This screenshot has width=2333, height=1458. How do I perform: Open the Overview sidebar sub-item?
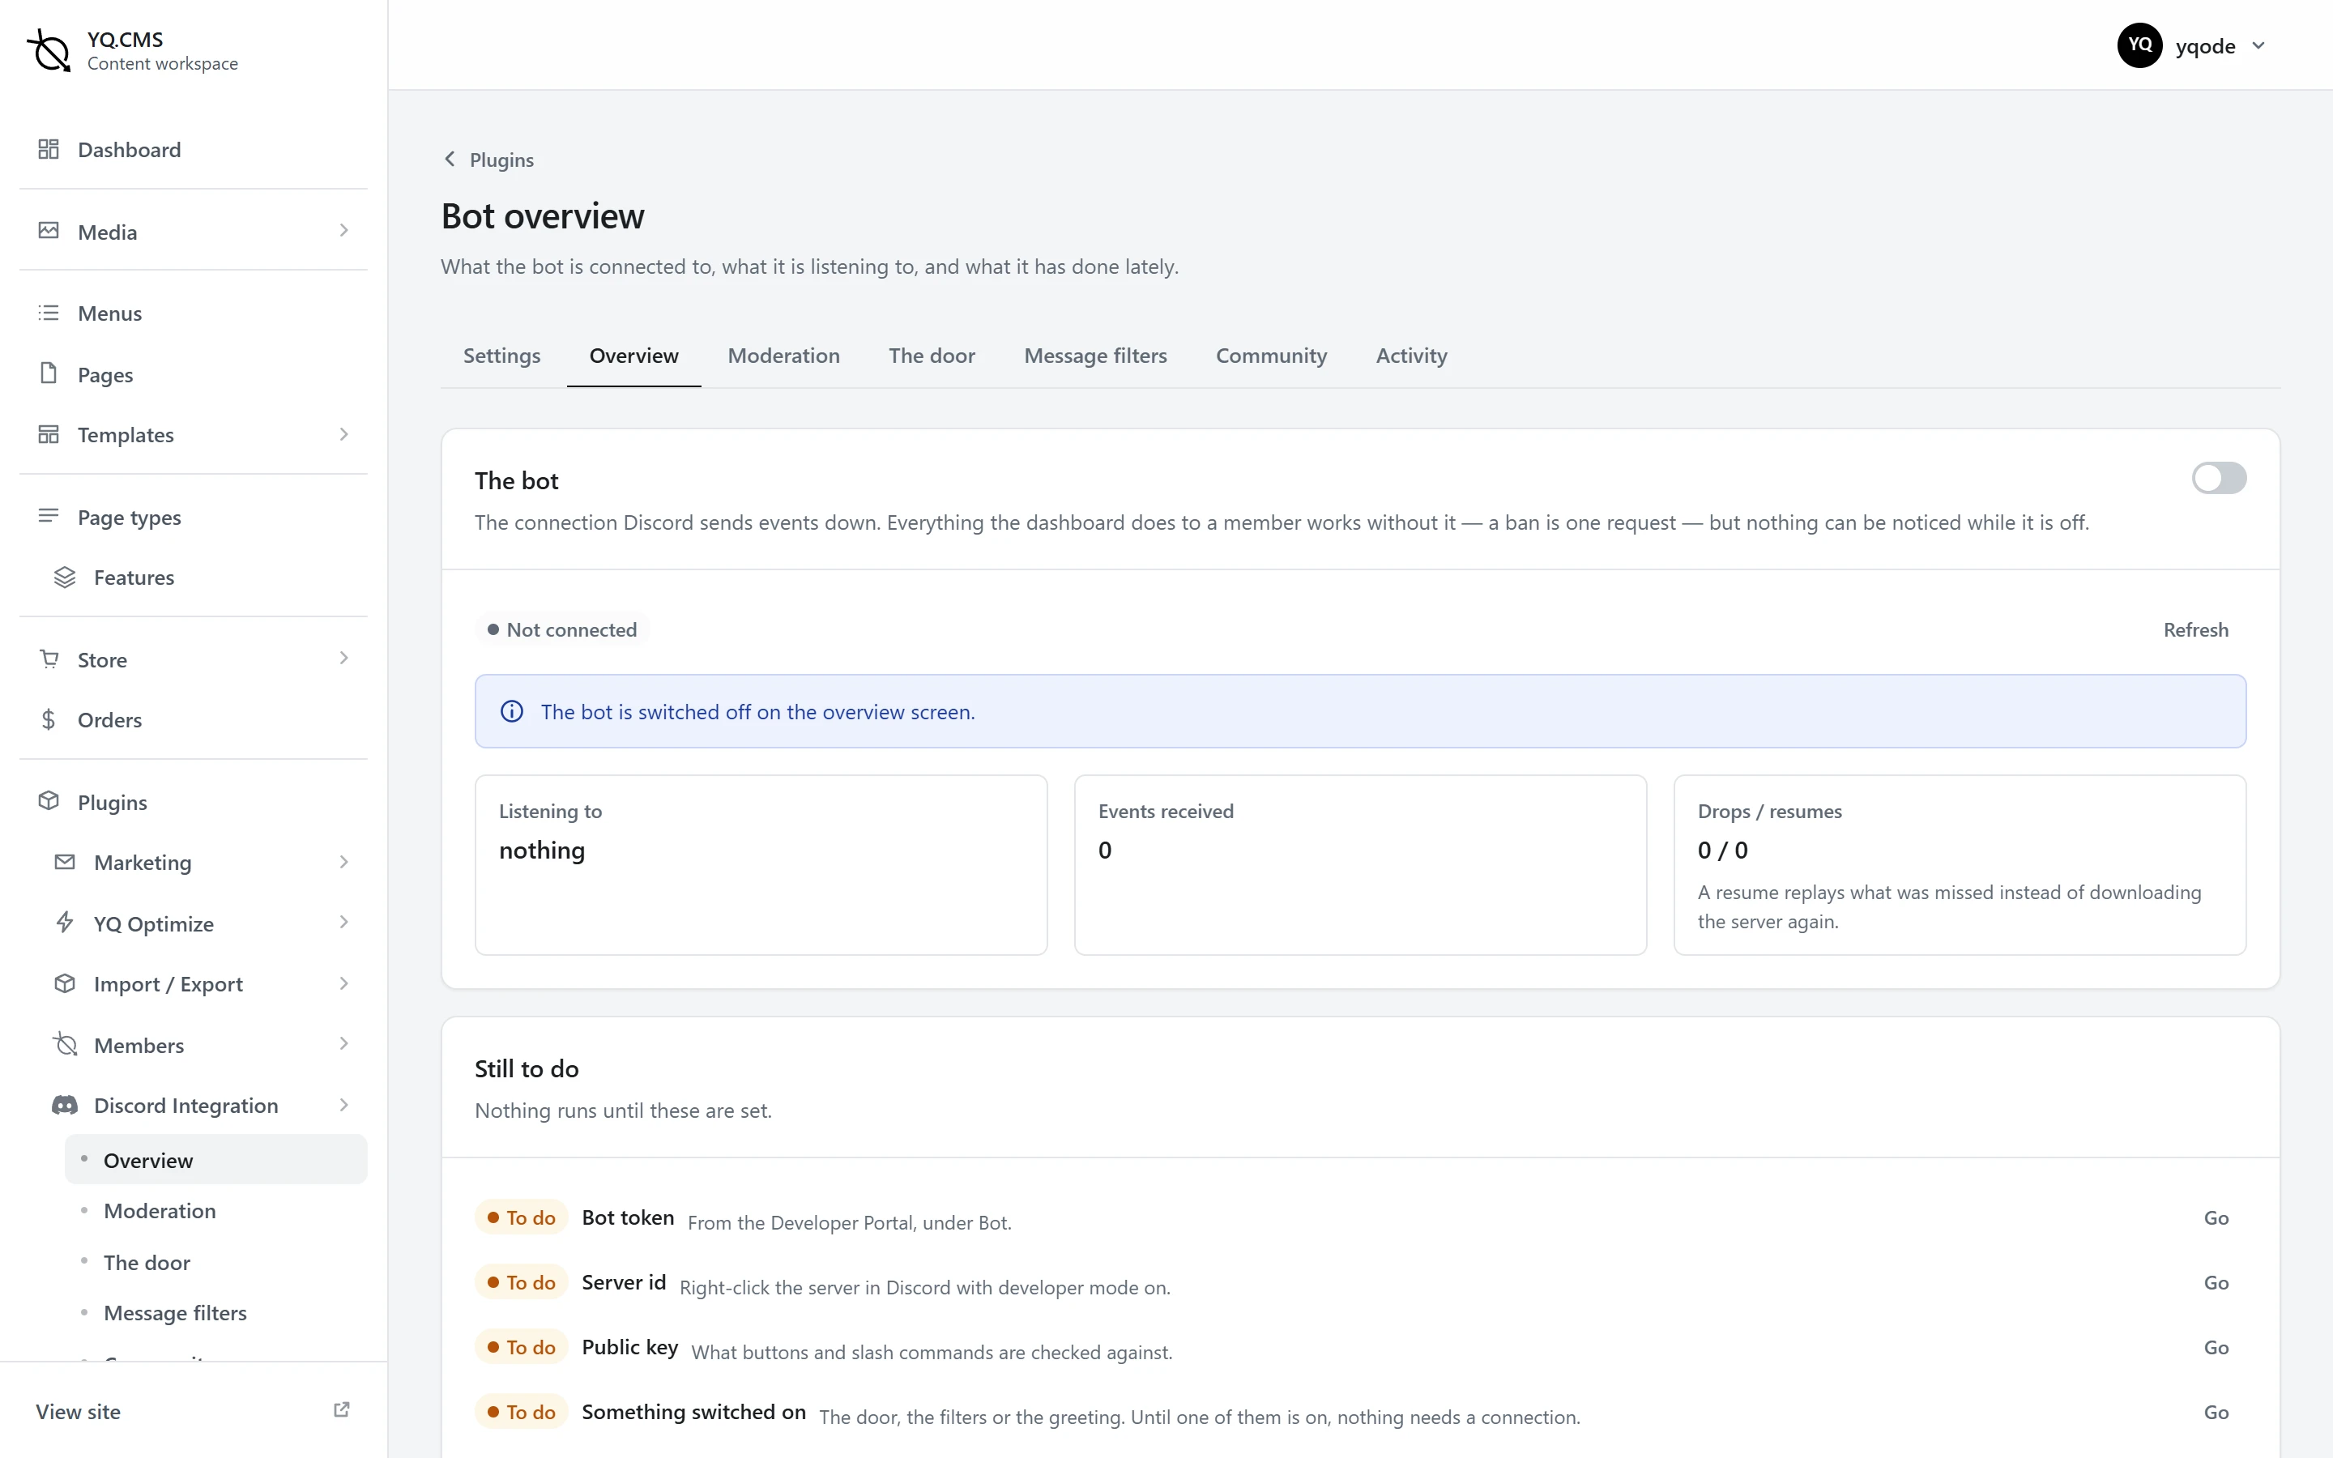(x=216, y=1160)
